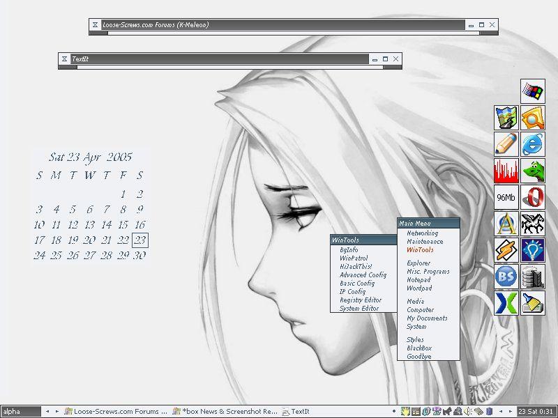Viewport: 558px width, 418px height.
Task: Click the 96Mb memory indicator
Action: click(506, 198)
